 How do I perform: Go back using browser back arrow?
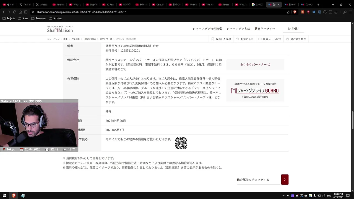pos(4,12)
